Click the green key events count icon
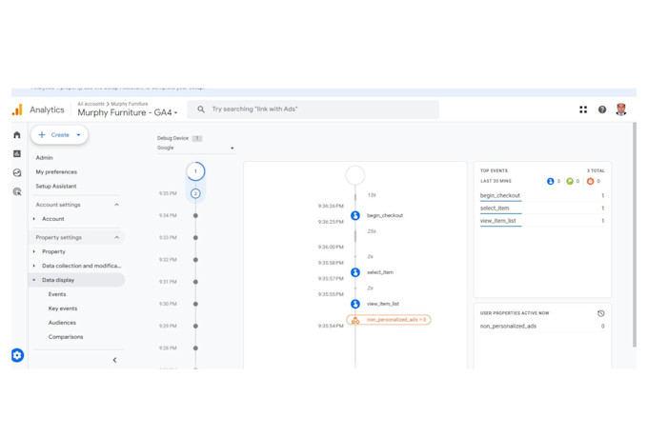 tap(570, 181)
